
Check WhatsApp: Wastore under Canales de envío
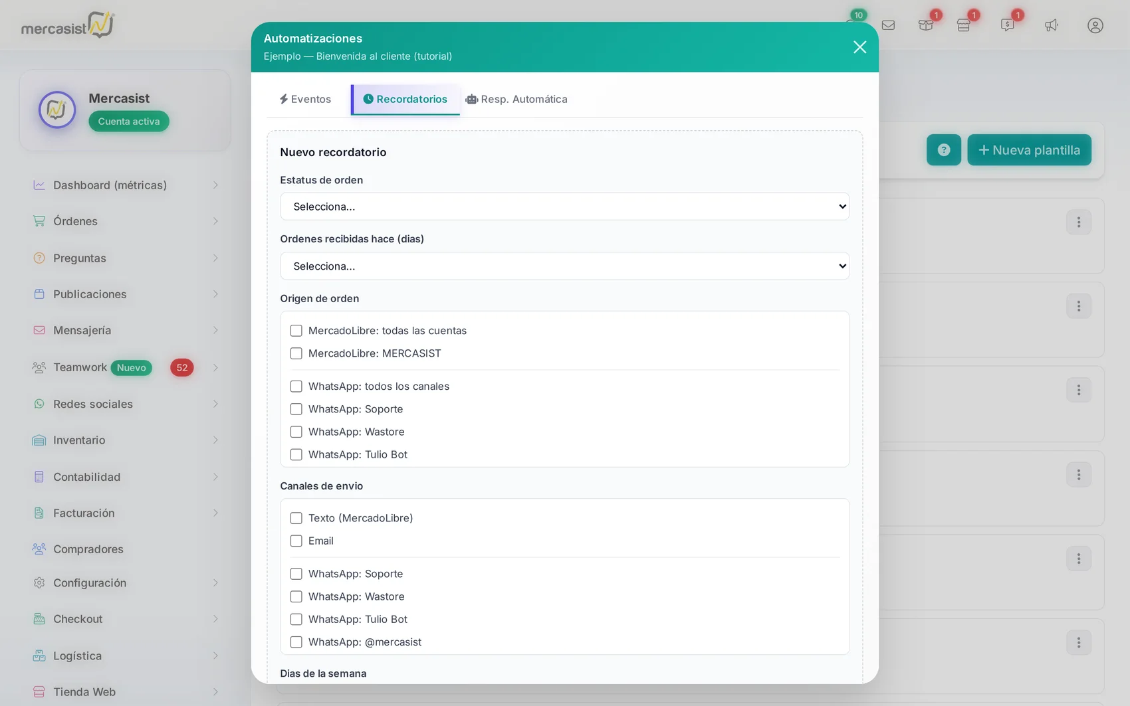[296, 596]
